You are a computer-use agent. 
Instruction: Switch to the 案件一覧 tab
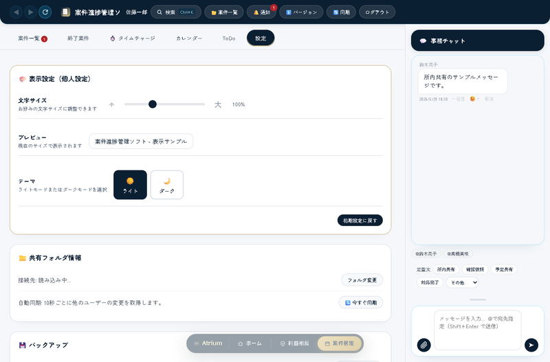[32, 38]
